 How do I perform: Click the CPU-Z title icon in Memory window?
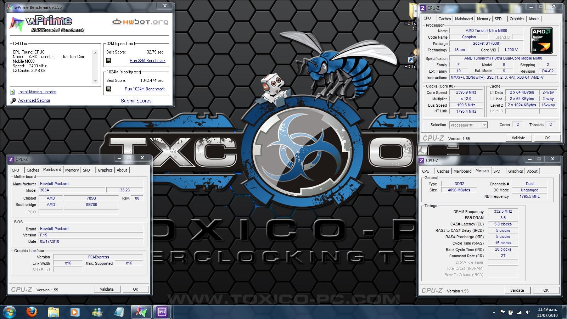click(422, 161)
